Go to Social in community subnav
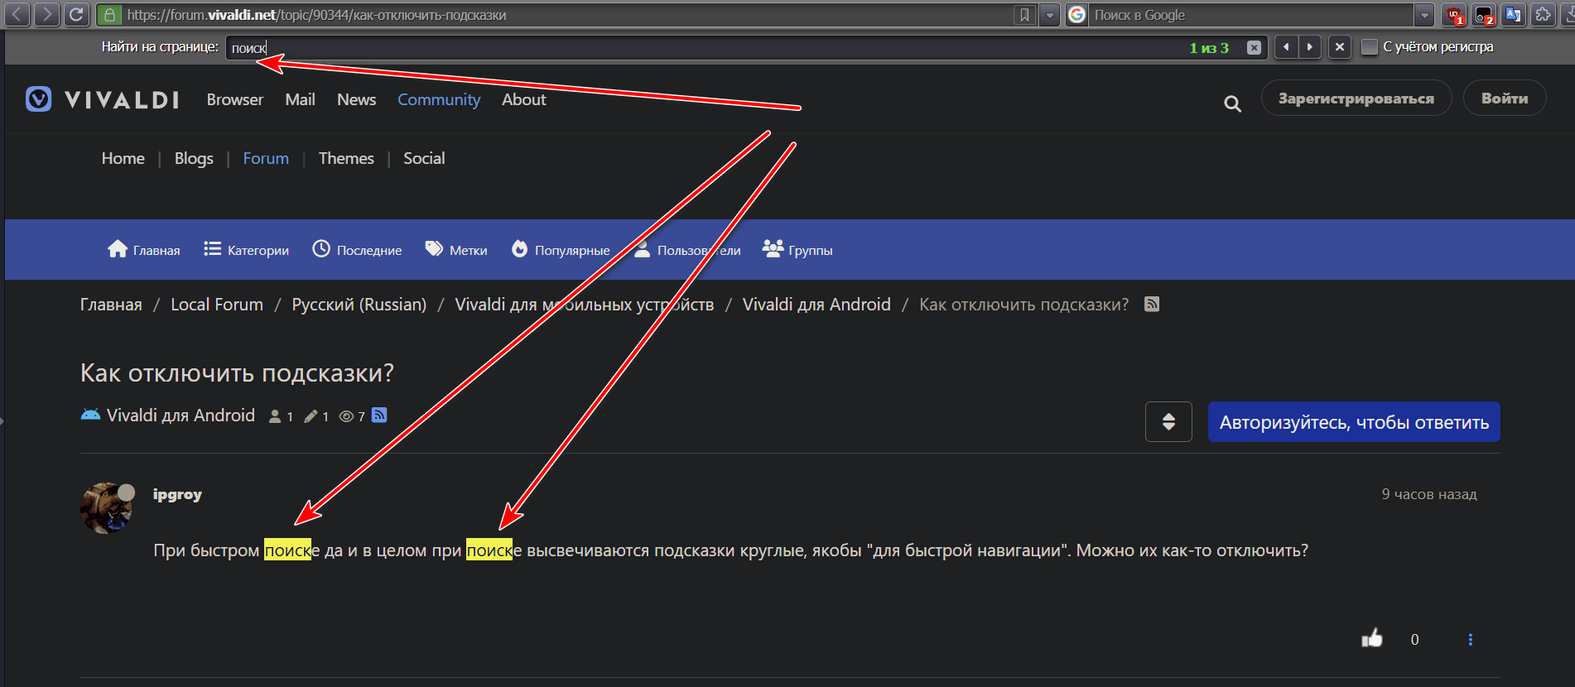Image resolution: width=1575 pixels, height=687 pixels. pyautogui.click(x=424, y=158)
